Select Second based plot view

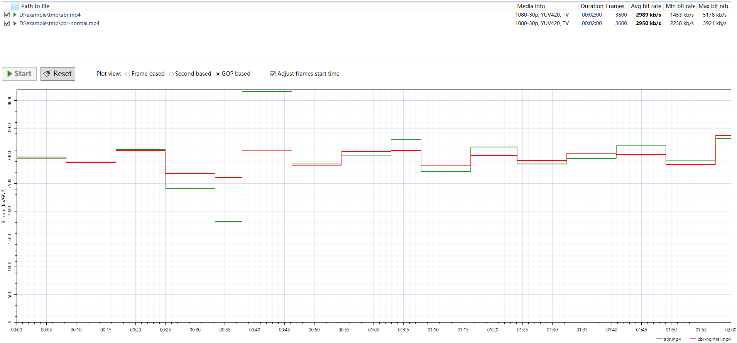(x=190, y=74)
